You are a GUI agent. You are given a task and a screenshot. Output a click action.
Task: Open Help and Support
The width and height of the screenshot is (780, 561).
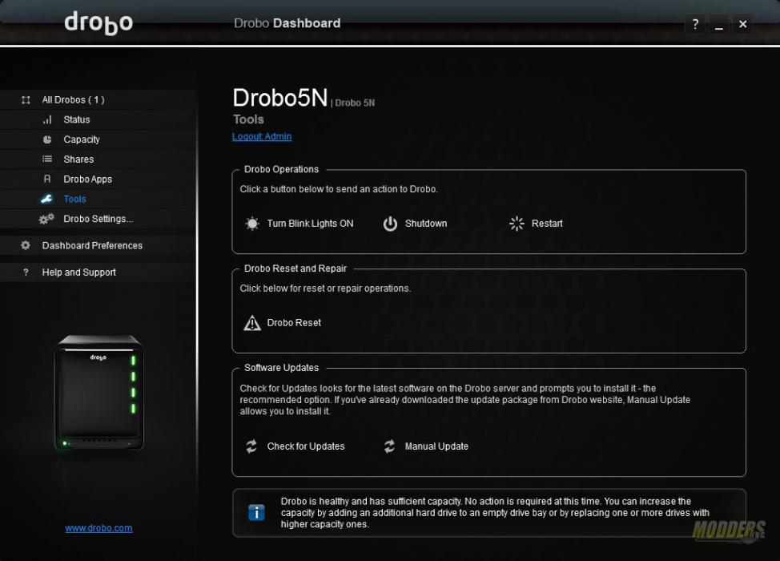tap(78, 272)
